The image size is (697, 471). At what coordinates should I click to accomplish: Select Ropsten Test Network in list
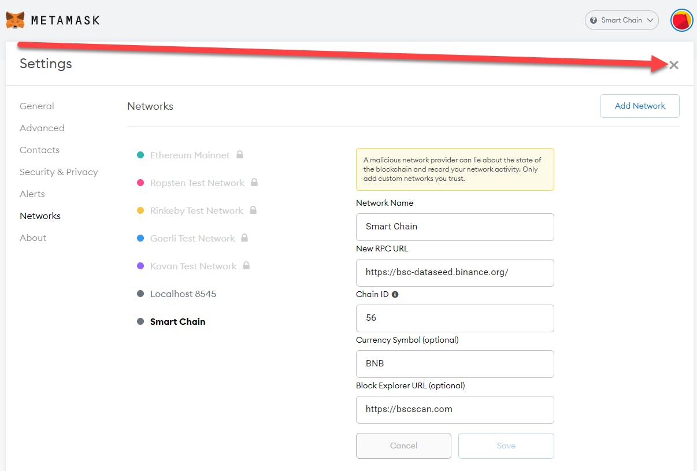197,183
